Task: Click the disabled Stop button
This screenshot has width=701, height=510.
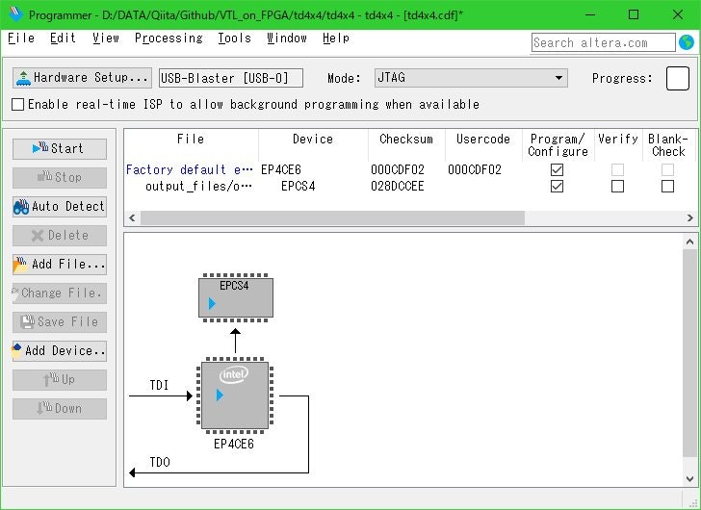Action: coord(60,178)
